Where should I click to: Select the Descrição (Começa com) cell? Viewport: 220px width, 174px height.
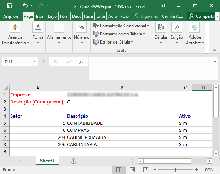coord(38,102)
